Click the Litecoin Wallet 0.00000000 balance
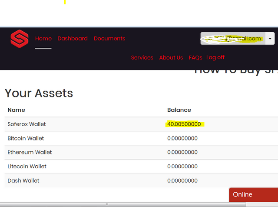 click(x=182, y=167)
